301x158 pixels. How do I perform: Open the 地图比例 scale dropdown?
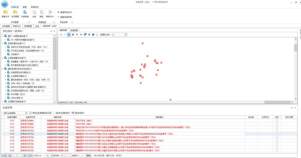pyautogui.click(x=126, y=35)
